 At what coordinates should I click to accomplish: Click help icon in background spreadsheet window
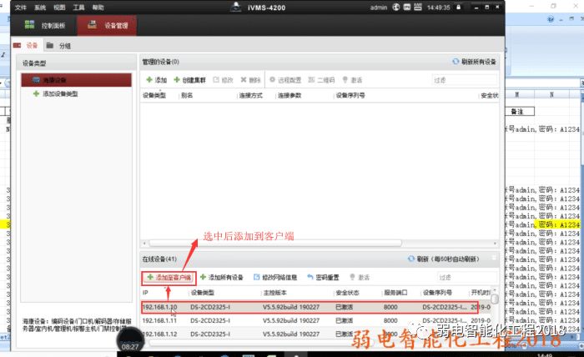pyautogui.click(x=551, y=19)
